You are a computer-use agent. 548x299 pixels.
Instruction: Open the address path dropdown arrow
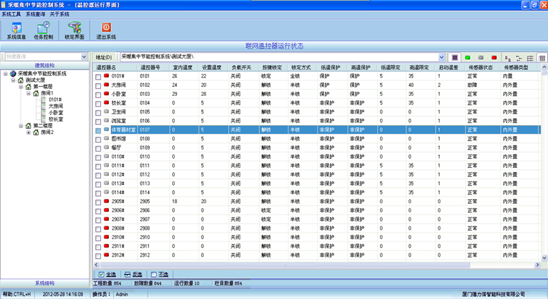(441, 58)
